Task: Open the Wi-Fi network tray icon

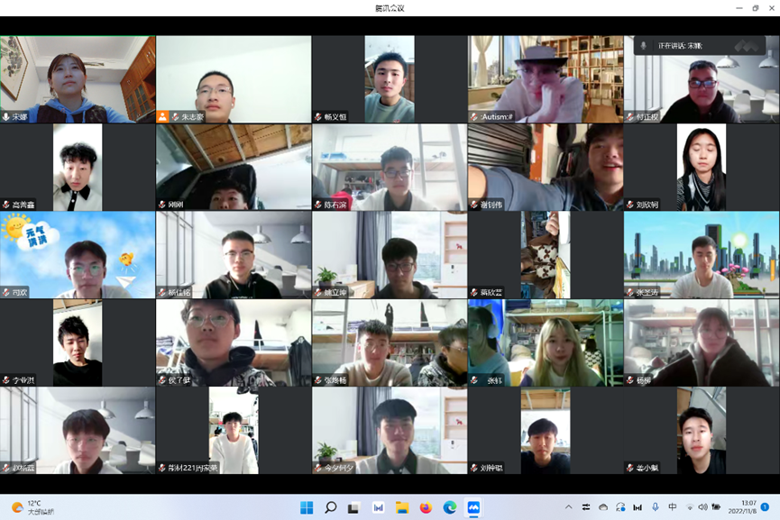Action: pos(690,507)
